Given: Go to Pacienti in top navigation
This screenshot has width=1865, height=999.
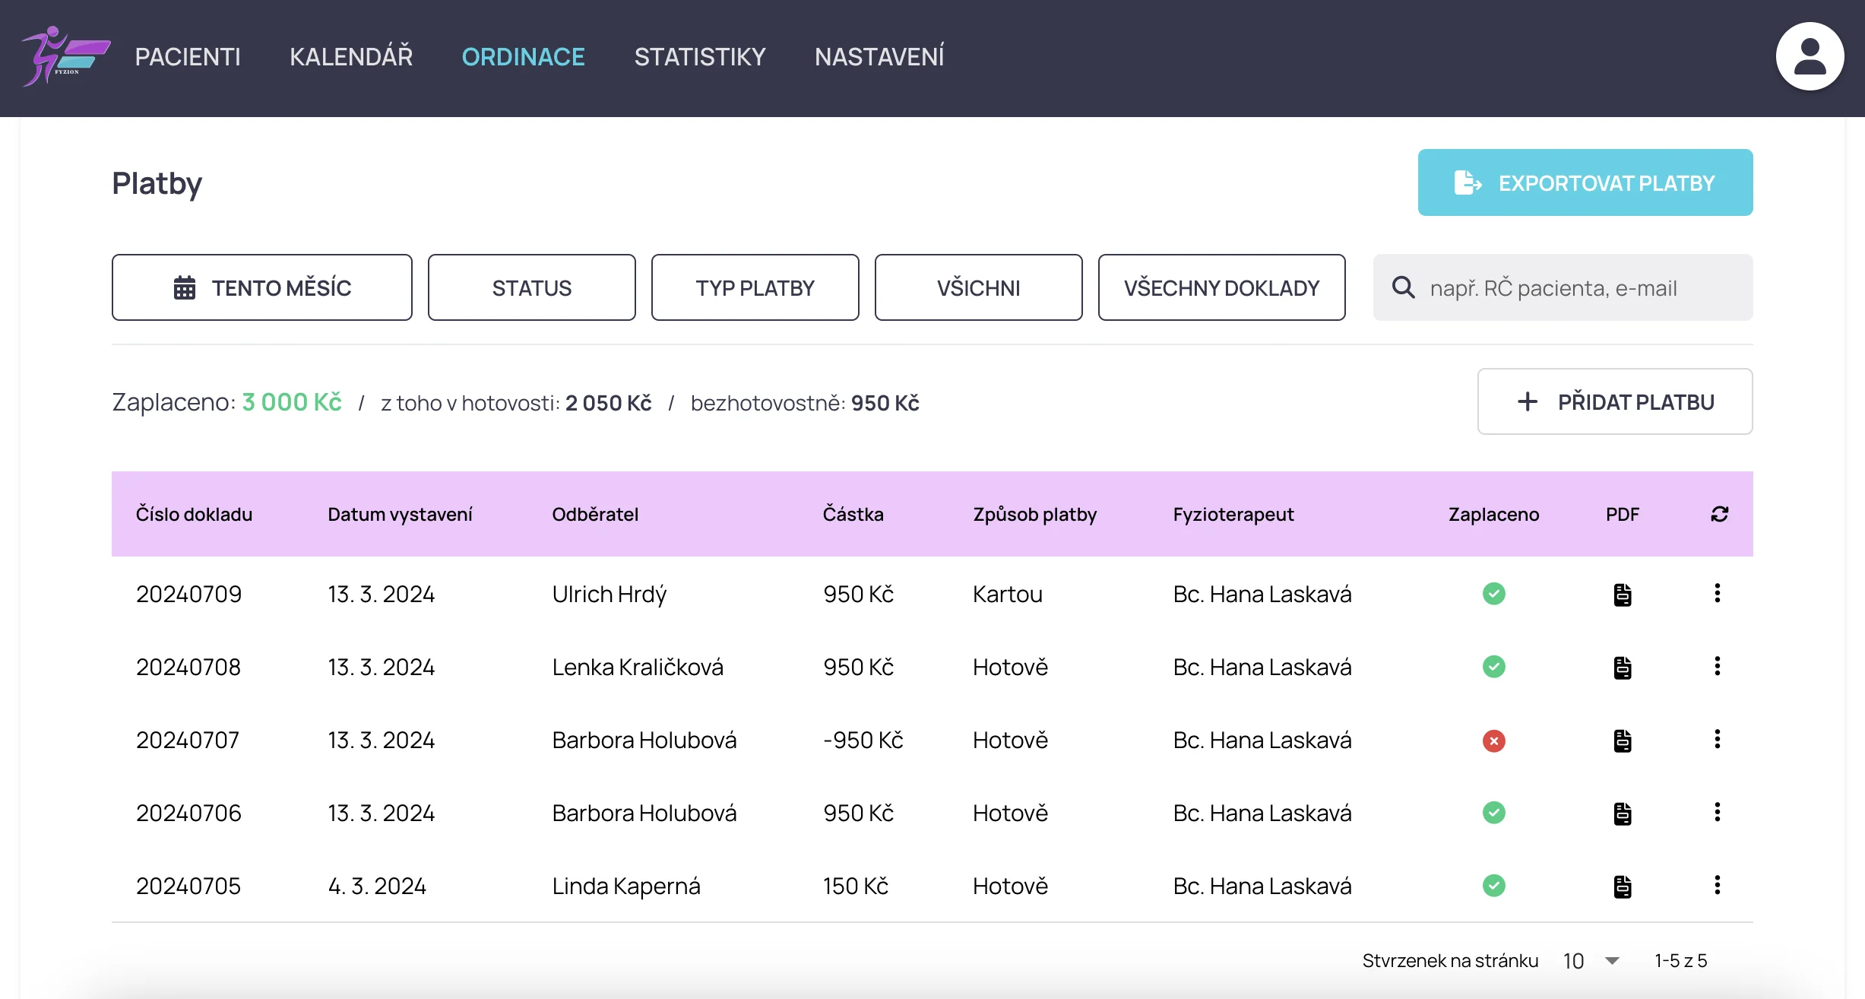Looking at the screenshot, I should click(x=188, y=57).
